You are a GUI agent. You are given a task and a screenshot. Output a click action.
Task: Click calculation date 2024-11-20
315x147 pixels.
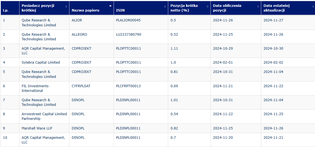pos(223,138)
